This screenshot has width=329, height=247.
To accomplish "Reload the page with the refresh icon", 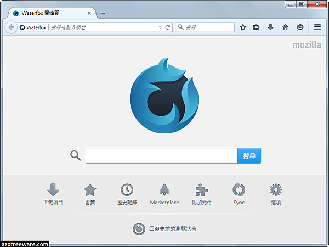I will point(167,27).
